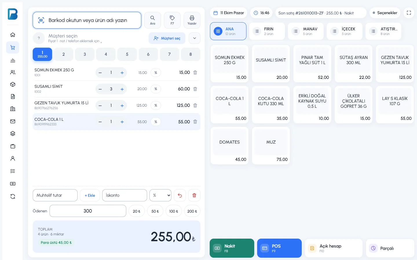Open the wallet icon in sidebar
Image resolution: width=417 pixels, height=260 pixels.
(x=13, y=146)
